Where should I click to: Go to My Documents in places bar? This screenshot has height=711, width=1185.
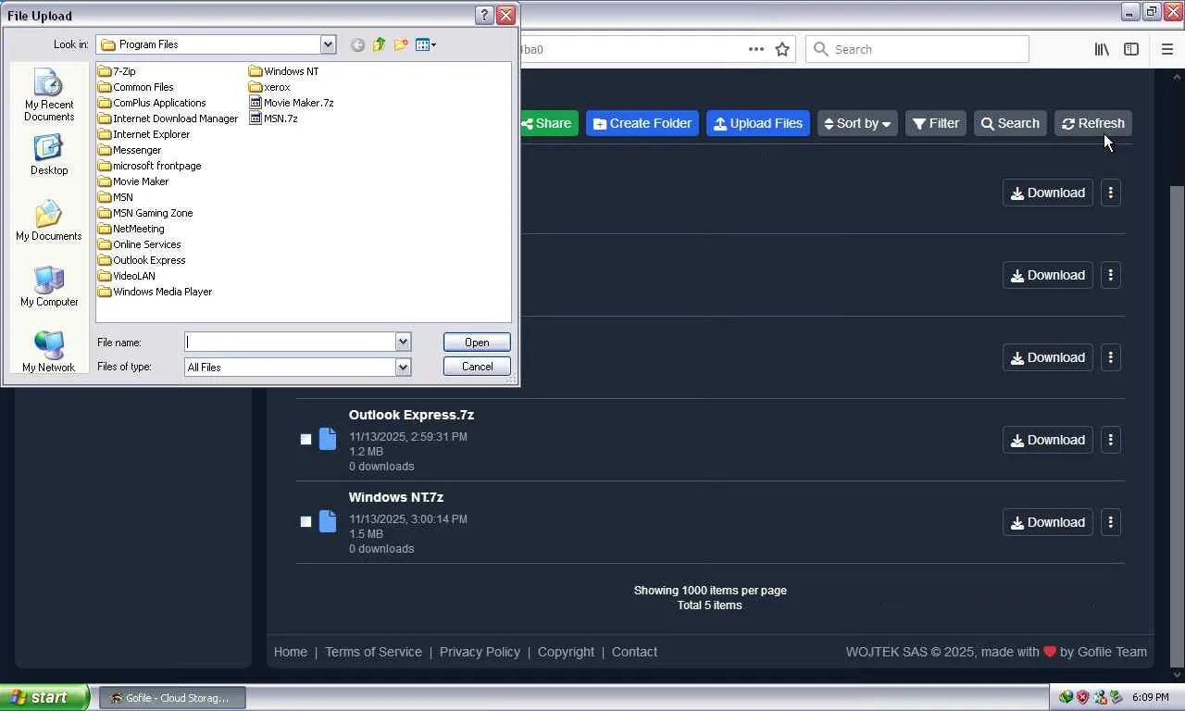49,221
